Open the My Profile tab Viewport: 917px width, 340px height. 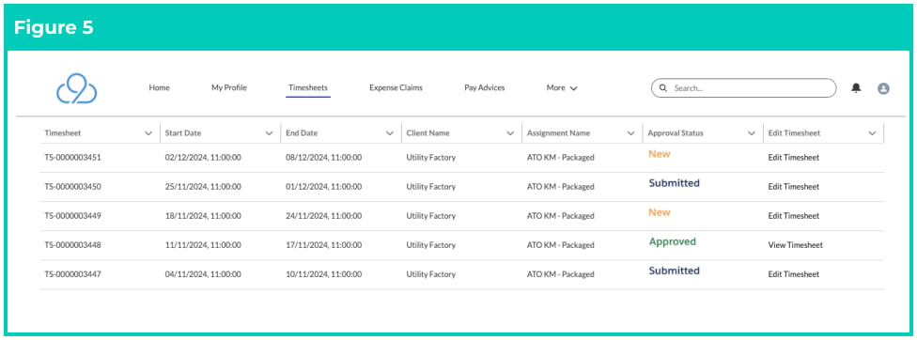[229, 87]
